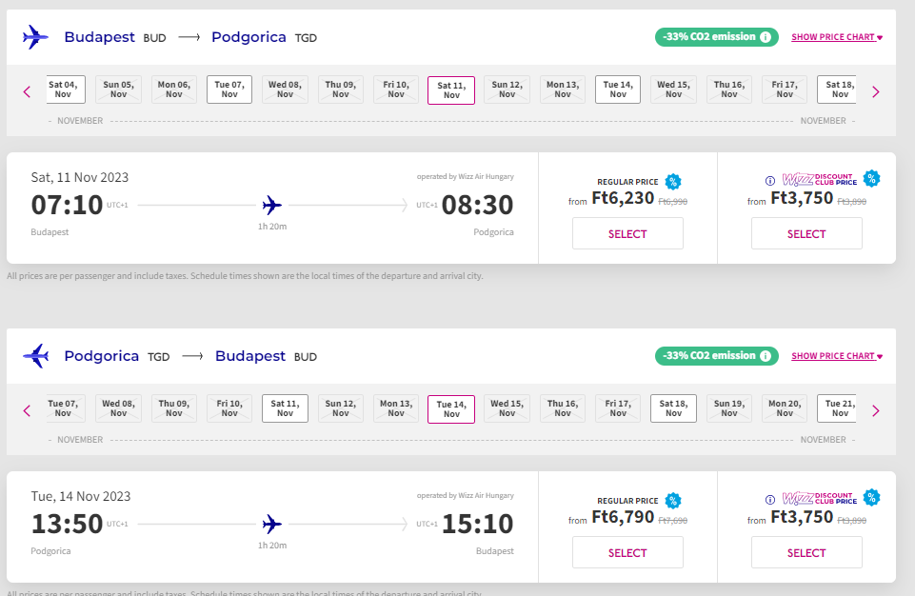Click Tue 21, Nov return date
The image size is (915, 596).
pos(837,408)
